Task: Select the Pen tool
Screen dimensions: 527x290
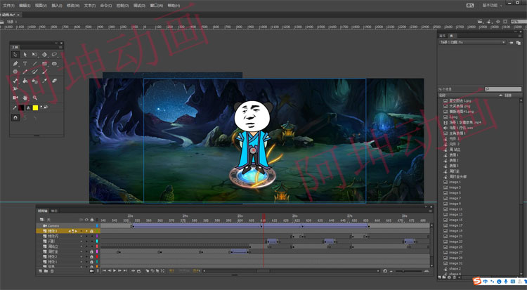Action: pos(15,63)
